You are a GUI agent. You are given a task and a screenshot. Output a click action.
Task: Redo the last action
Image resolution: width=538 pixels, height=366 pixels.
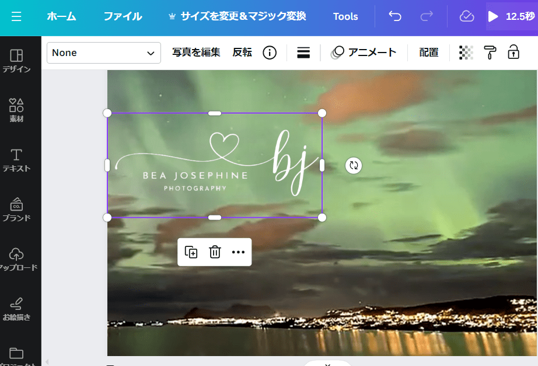[x=427, y=16]
